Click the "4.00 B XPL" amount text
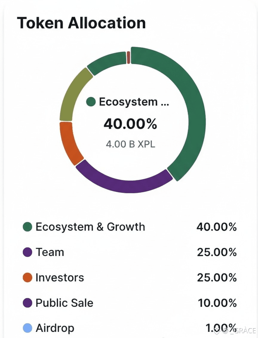Image resolution: width=258 pixels, height=338 pixels. [x=130, y=144]
